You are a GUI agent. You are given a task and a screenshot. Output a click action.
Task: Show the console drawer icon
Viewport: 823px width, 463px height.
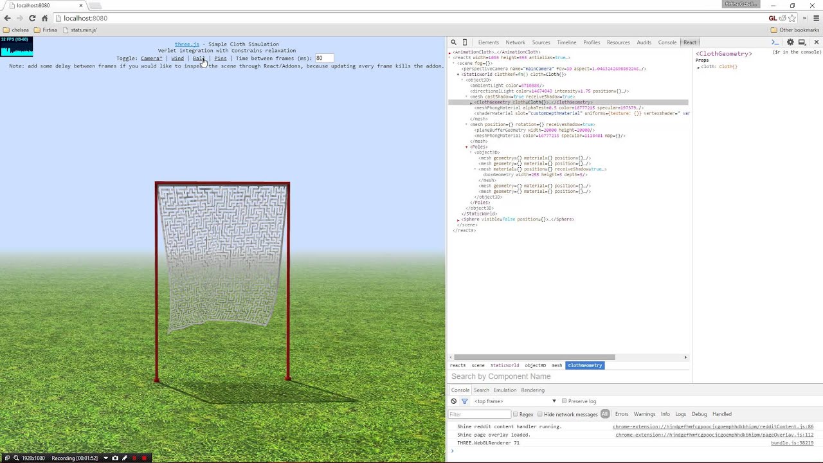[775, 42]
